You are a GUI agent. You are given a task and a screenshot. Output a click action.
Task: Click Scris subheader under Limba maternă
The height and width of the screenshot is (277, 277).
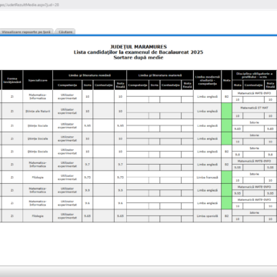click(155, 85)
